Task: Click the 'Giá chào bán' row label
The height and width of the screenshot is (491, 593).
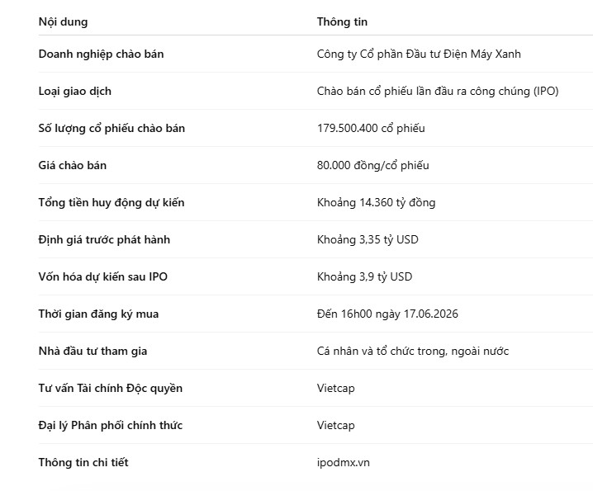Action: tap(72, 165)
